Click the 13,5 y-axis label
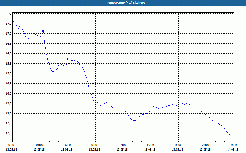This screenshot has height=153, width=246. [x=9, y=103]
